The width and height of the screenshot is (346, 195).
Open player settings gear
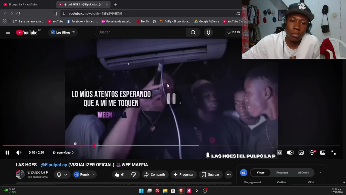coord(312,152)
